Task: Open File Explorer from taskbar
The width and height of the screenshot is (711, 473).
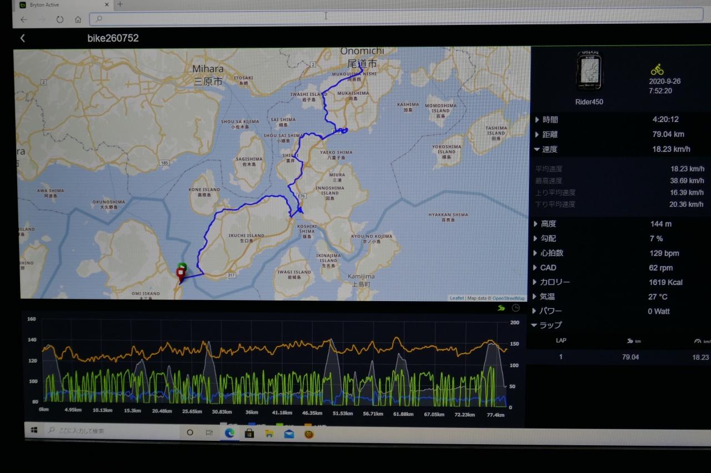Action: pyautogui.click(x=269, y=433)
